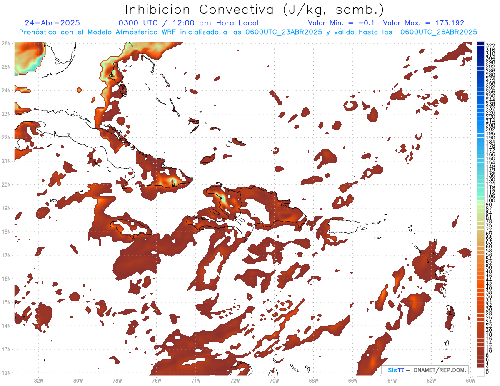Click the 18N latitude label
Viewport: 500px width, 386px height.
coord(6,232)
